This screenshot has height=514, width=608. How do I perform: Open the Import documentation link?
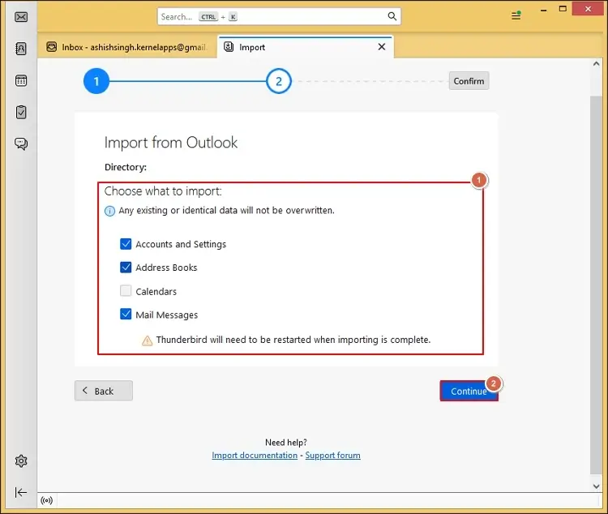(255, 455)
